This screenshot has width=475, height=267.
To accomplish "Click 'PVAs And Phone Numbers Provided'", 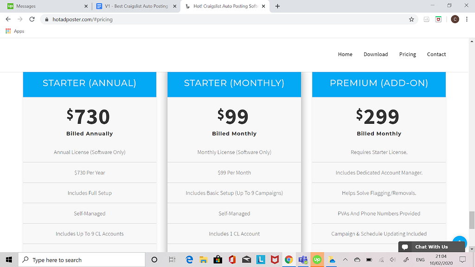I will pyautogui.click(x=379, y=213).
